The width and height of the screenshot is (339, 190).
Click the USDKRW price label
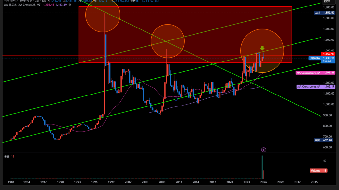315,58
